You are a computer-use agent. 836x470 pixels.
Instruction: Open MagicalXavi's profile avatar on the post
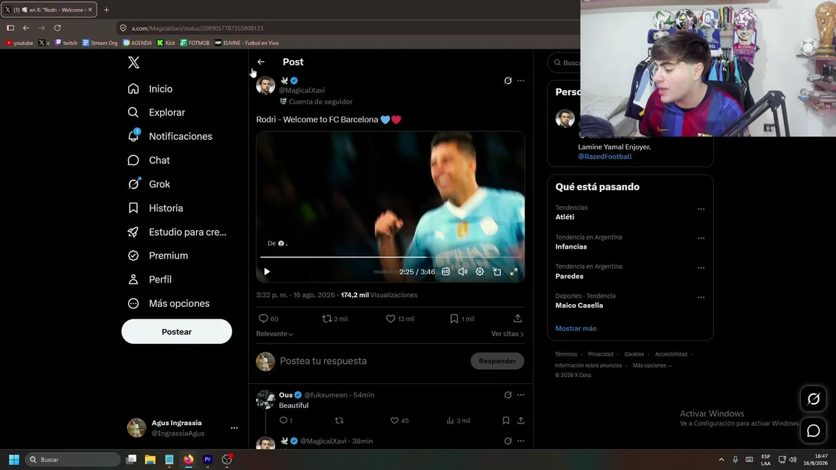(265, 86)
